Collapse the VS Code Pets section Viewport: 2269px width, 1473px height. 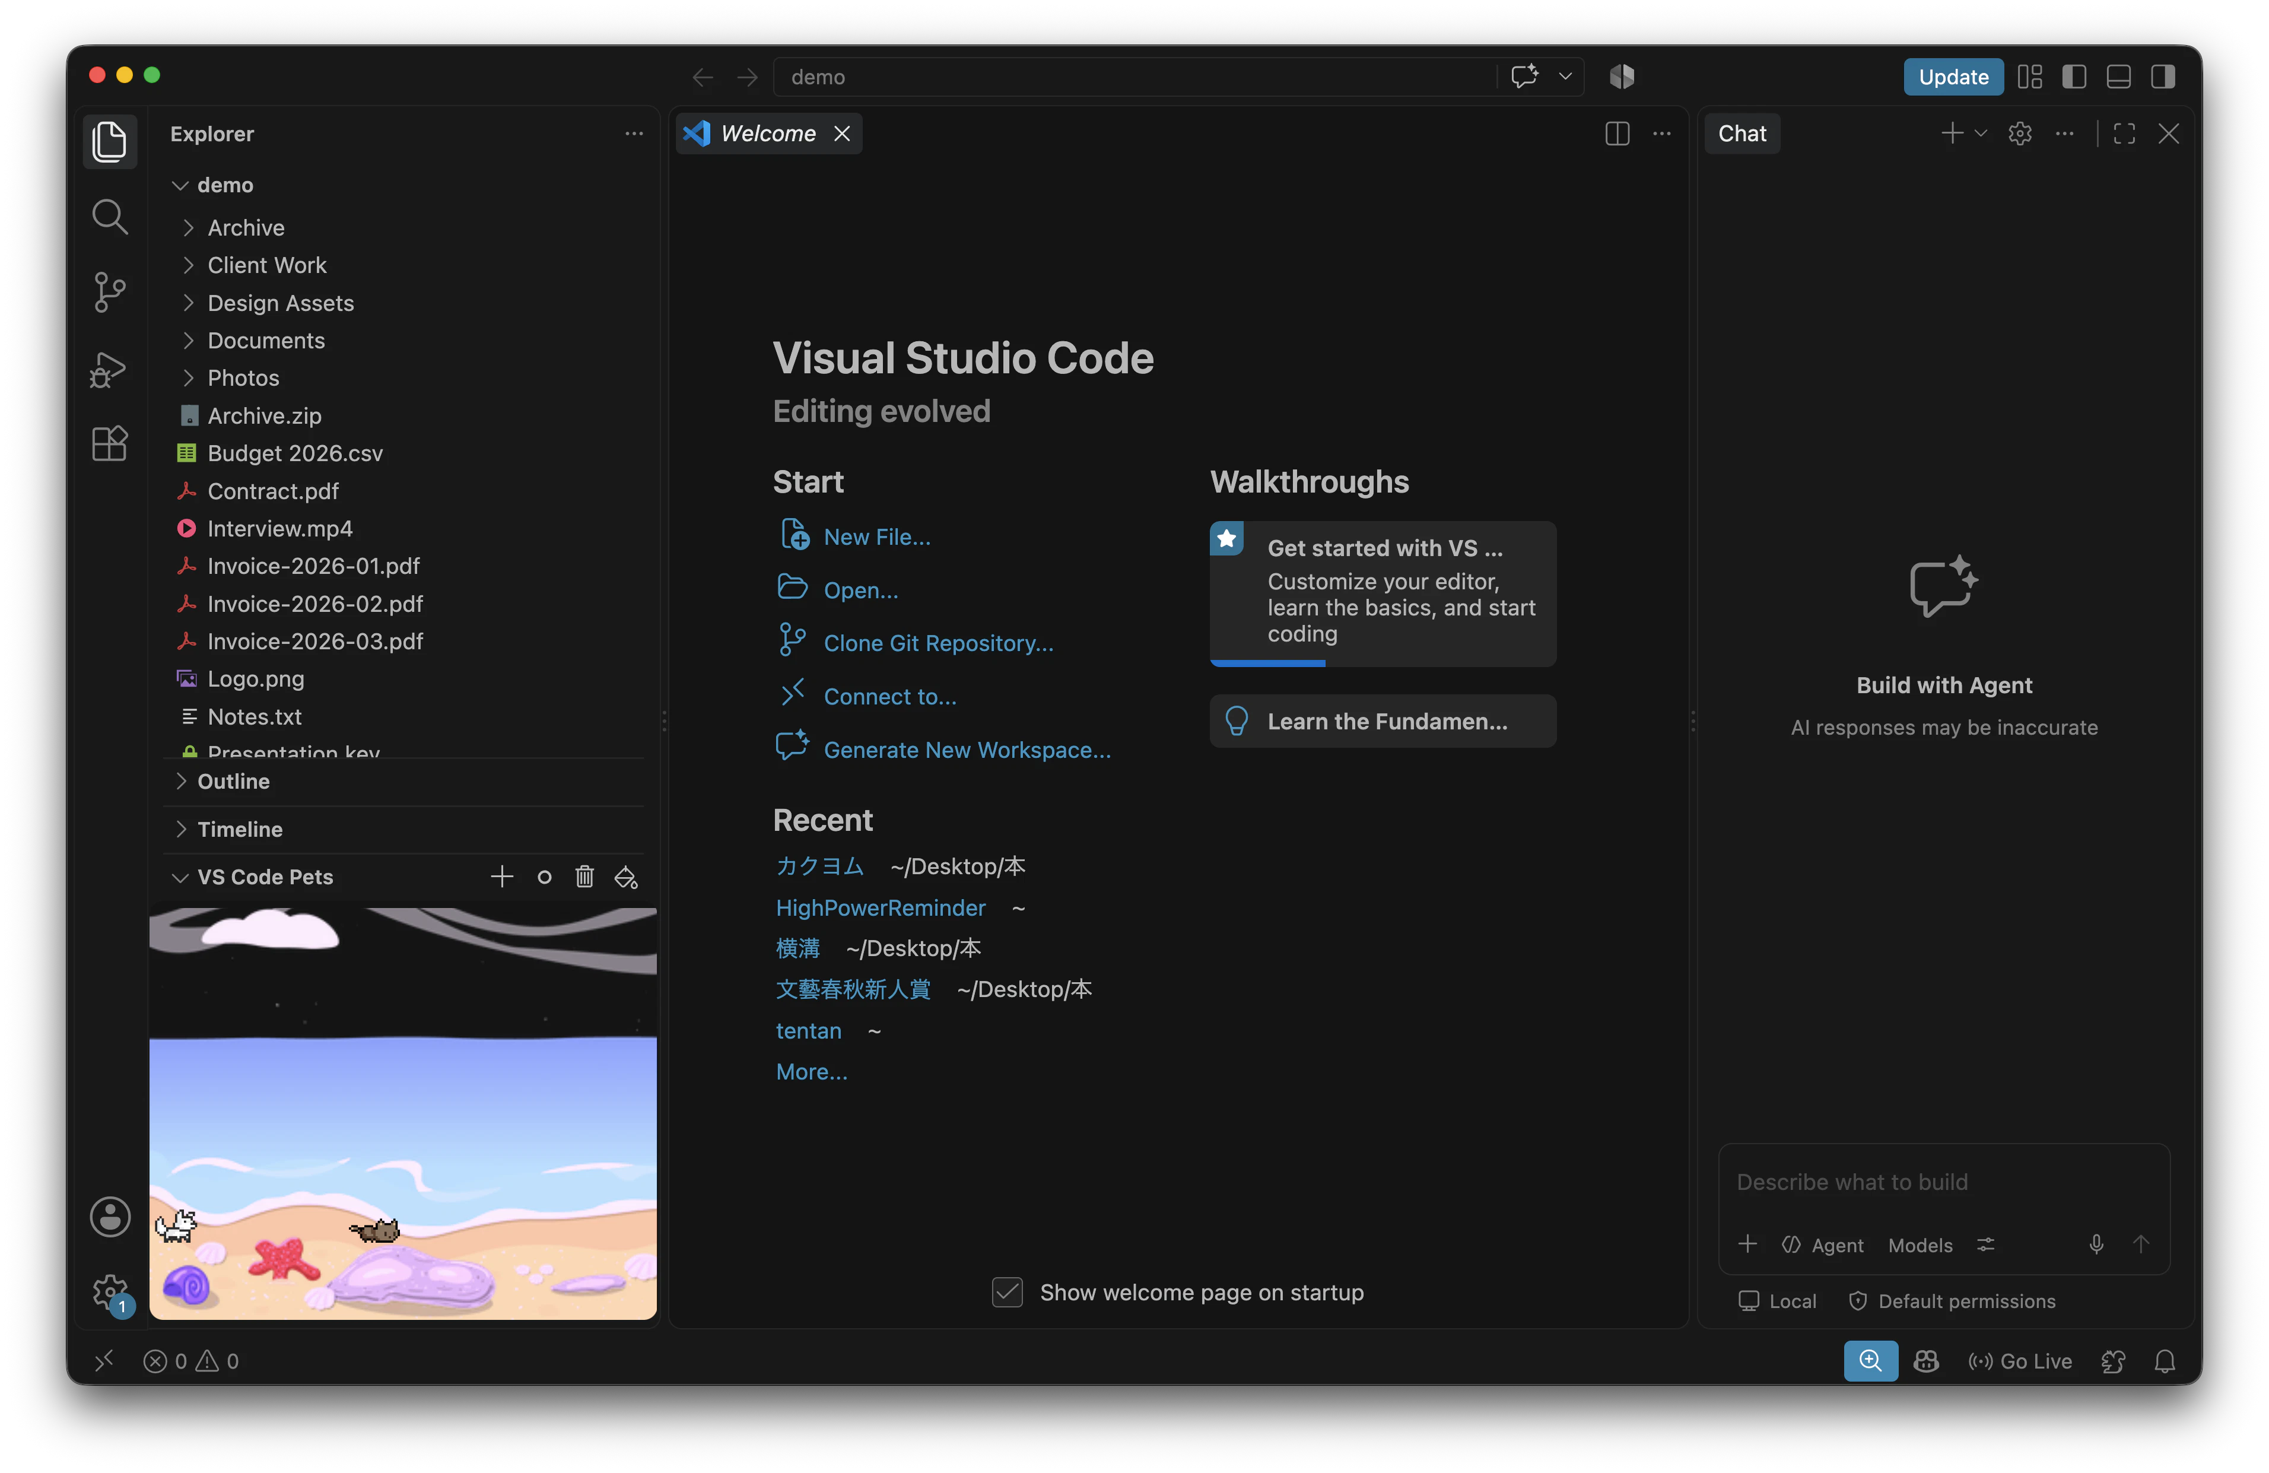[x=180, y=877]
